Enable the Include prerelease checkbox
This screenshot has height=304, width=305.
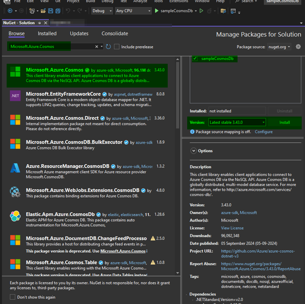117,47
